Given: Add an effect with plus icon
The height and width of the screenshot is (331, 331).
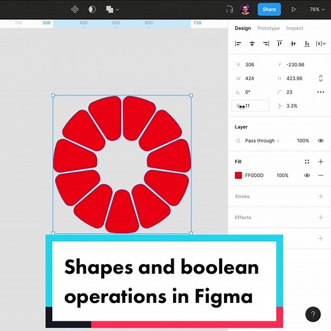Looking at the screenshot, I should pyautogui.click(x=321, y=217).
